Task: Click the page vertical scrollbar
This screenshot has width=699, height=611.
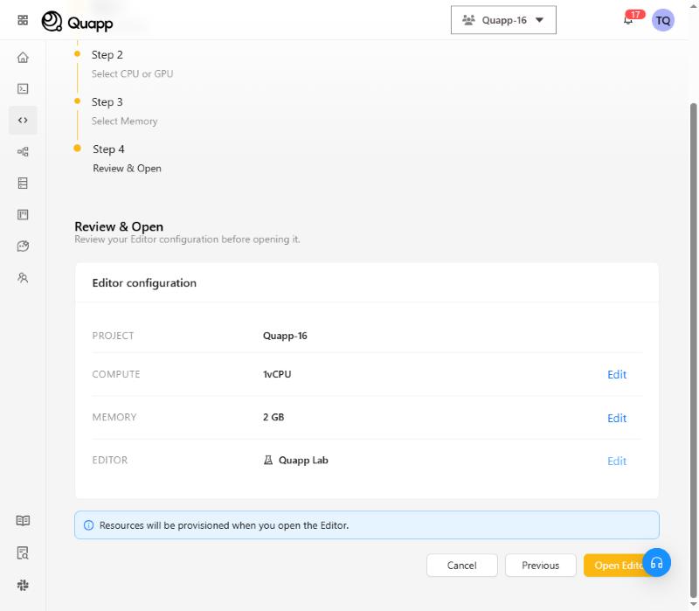Action: tap(693, 351)
